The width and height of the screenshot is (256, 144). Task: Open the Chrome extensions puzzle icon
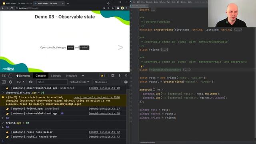click(x=118, y=8)
